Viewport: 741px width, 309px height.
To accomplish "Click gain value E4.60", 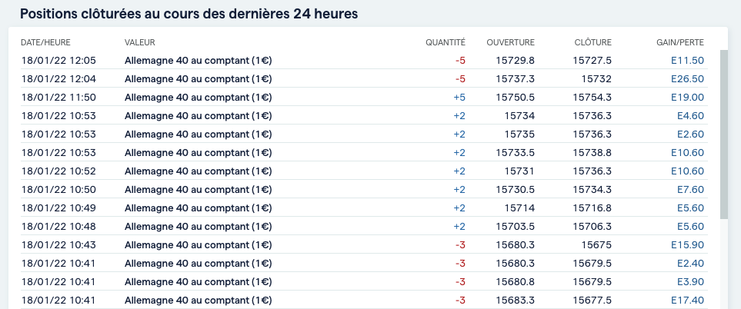I will pyautogui.click(x=690, y=115).
